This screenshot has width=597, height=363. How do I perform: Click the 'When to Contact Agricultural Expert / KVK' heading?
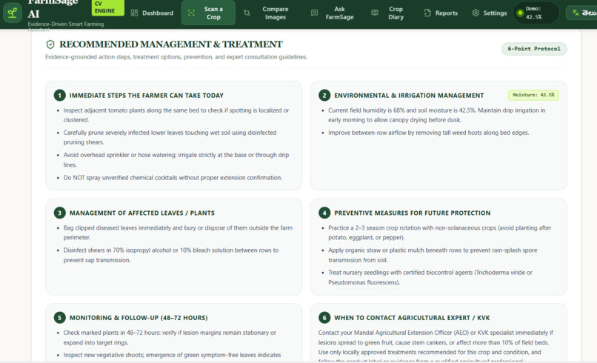pyautogui.click(x=412, y=318)
